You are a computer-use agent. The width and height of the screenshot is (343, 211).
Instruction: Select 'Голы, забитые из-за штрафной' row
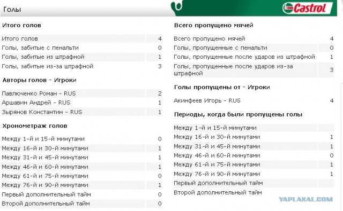(x=81, y=66)
